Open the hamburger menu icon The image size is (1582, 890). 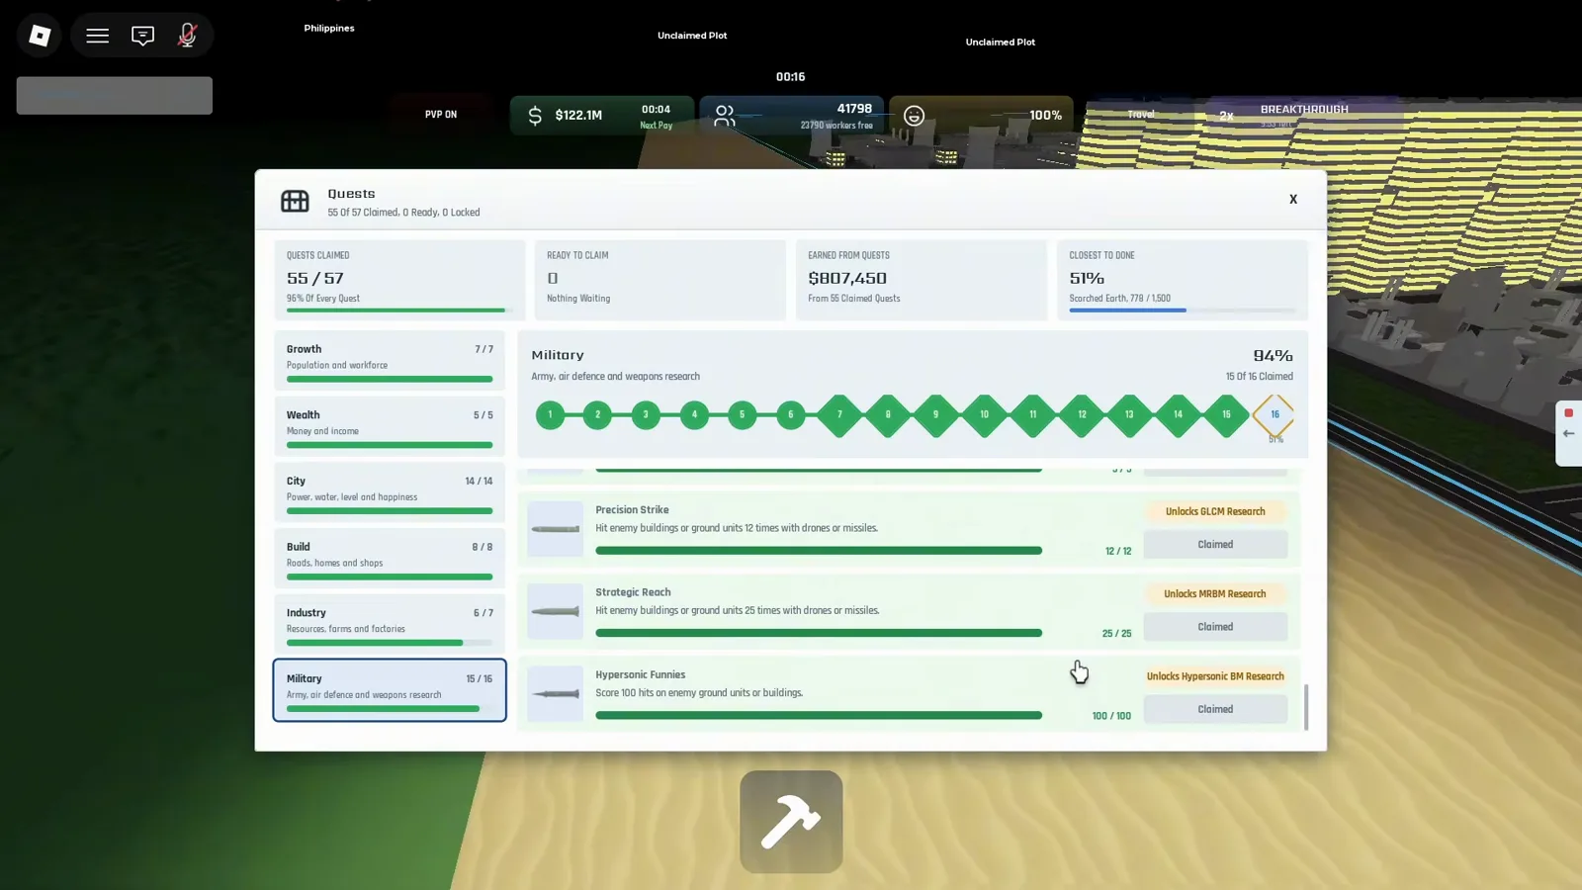97,36
